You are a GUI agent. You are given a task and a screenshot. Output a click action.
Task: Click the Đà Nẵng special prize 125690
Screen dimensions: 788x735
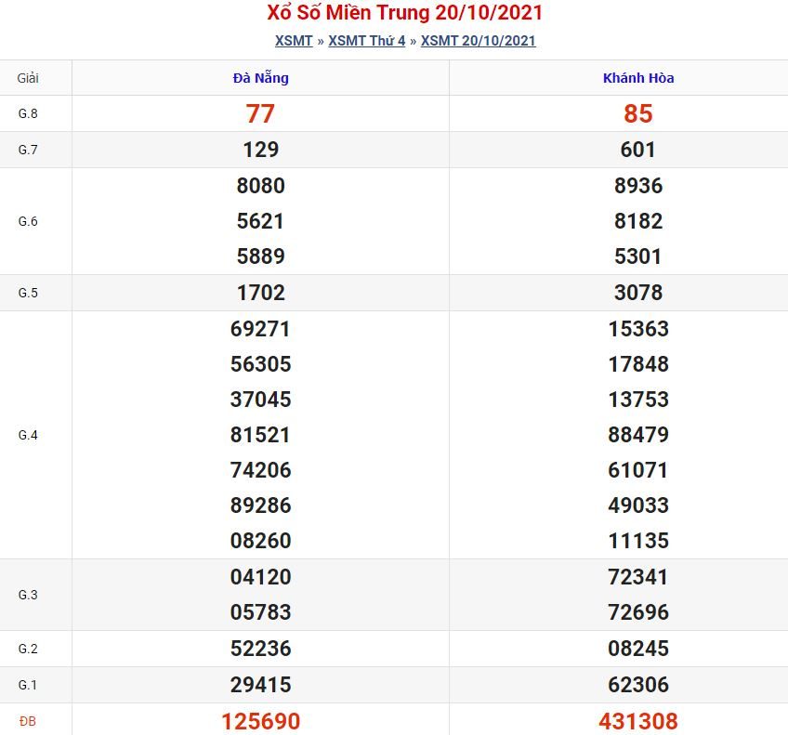pyautogui.click(x=260, y=721)
